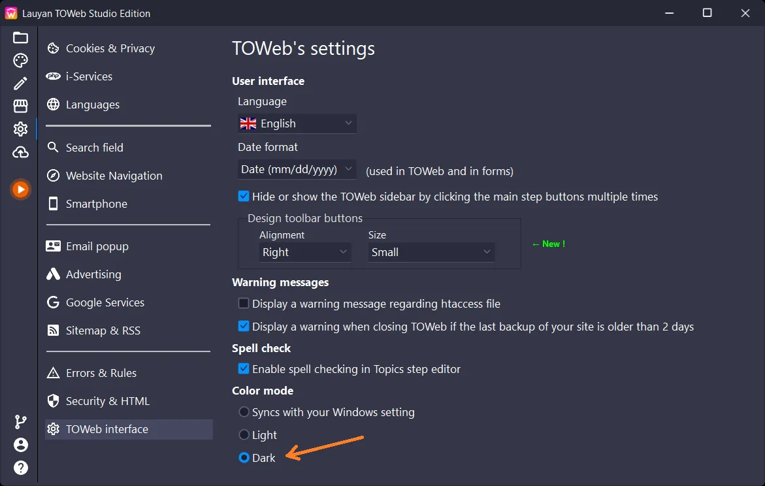Select Light color mode
This screenshot has height=486, width=765.
click(244, 434)
